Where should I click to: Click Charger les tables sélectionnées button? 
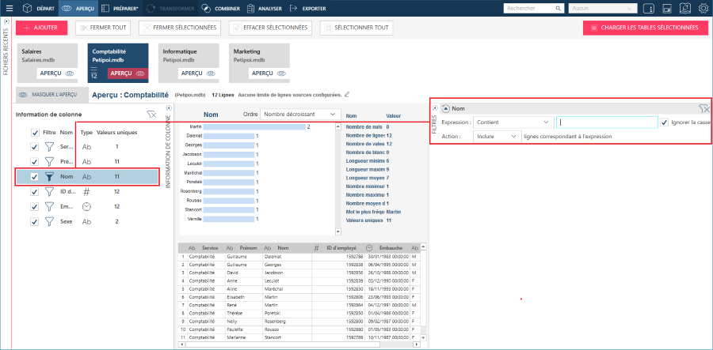(x=645, y=27)
